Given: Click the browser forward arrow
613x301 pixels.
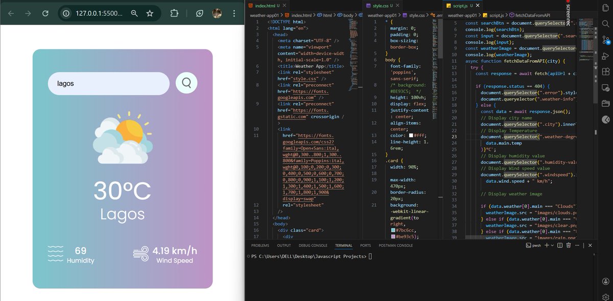Looking at the screenshot, I should [28, 13].
